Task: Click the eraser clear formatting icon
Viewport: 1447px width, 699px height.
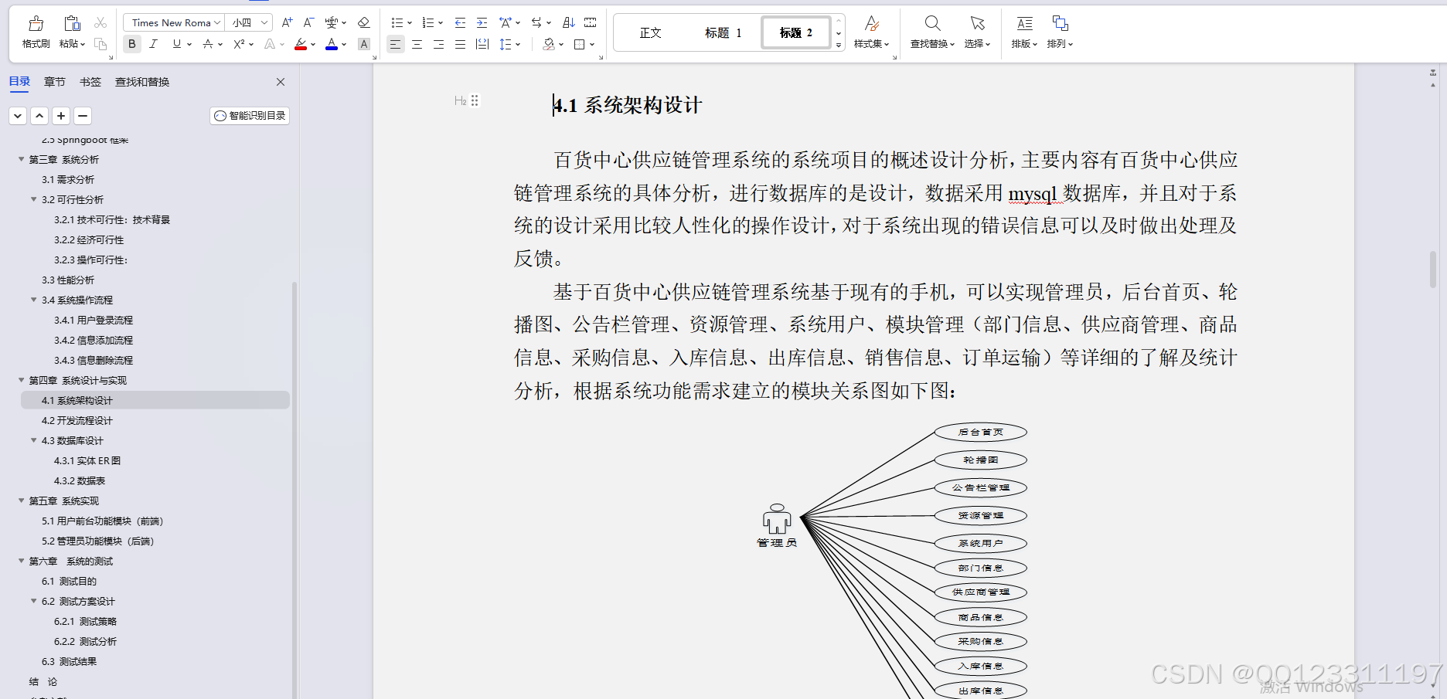Action: click(364, 22)
